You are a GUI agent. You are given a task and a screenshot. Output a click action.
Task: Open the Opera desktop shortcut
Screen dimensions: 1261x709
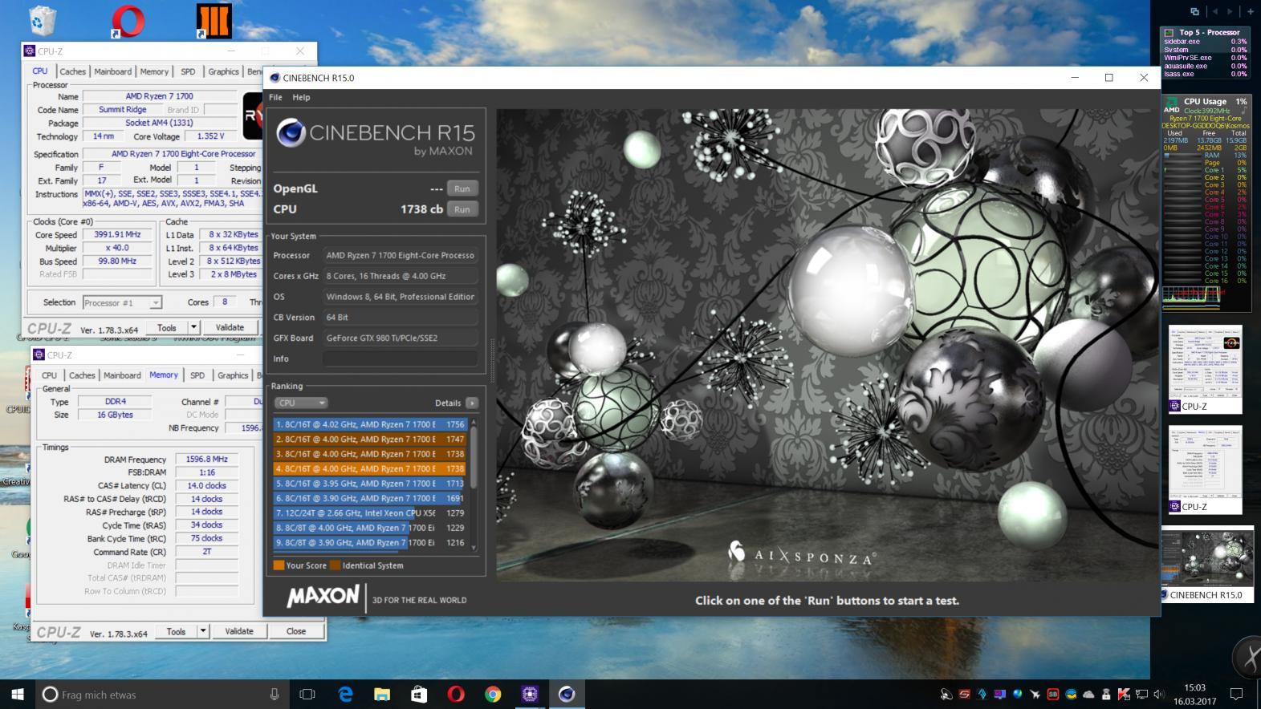pos(128,22)
